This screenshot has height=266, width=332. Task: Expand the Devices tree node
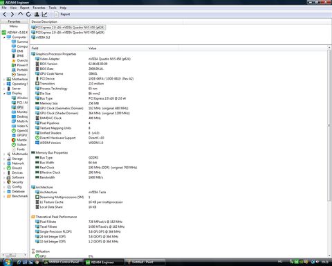point(4,172)
